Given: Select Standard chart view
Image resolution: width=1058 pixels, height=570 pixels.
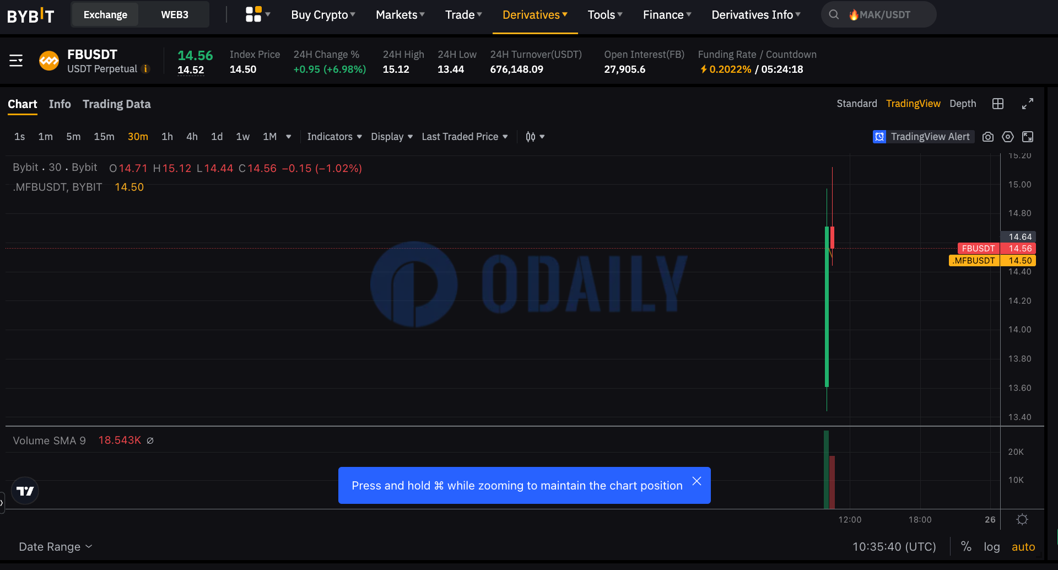Looking at the screenshot, I should pyautogui.click(x=857, y=104).
